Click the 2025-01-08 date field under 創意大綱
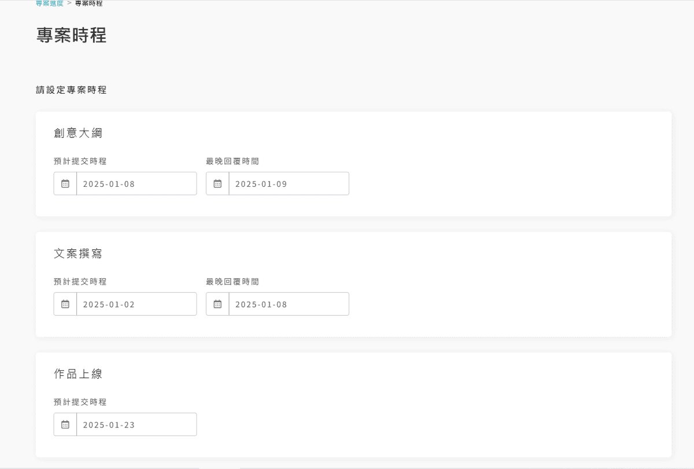The width and height of the screenshot is (694, 469). coord(136,184)
